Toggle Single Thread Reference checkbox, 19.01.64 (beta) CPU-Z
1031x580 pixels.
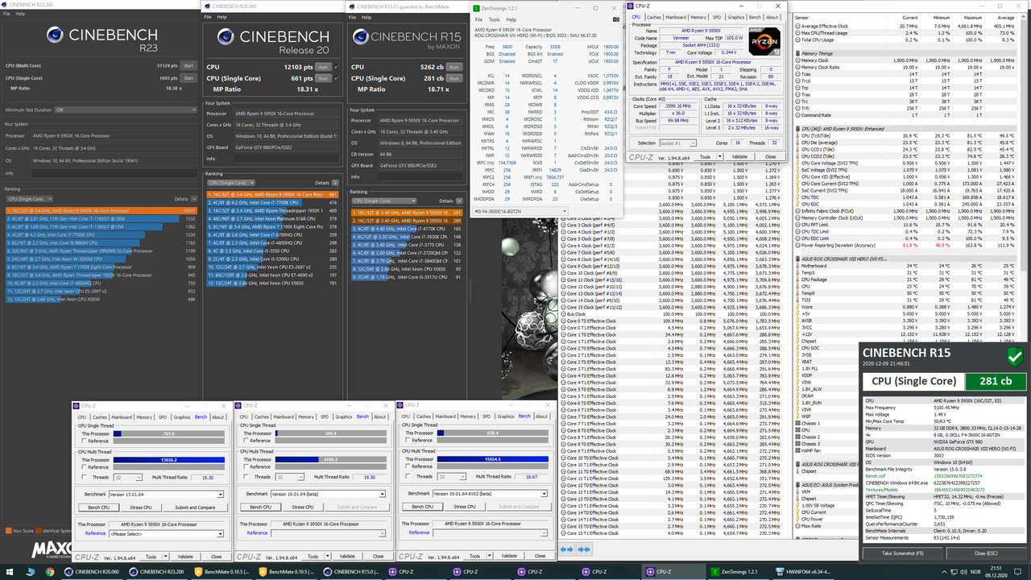244,441
